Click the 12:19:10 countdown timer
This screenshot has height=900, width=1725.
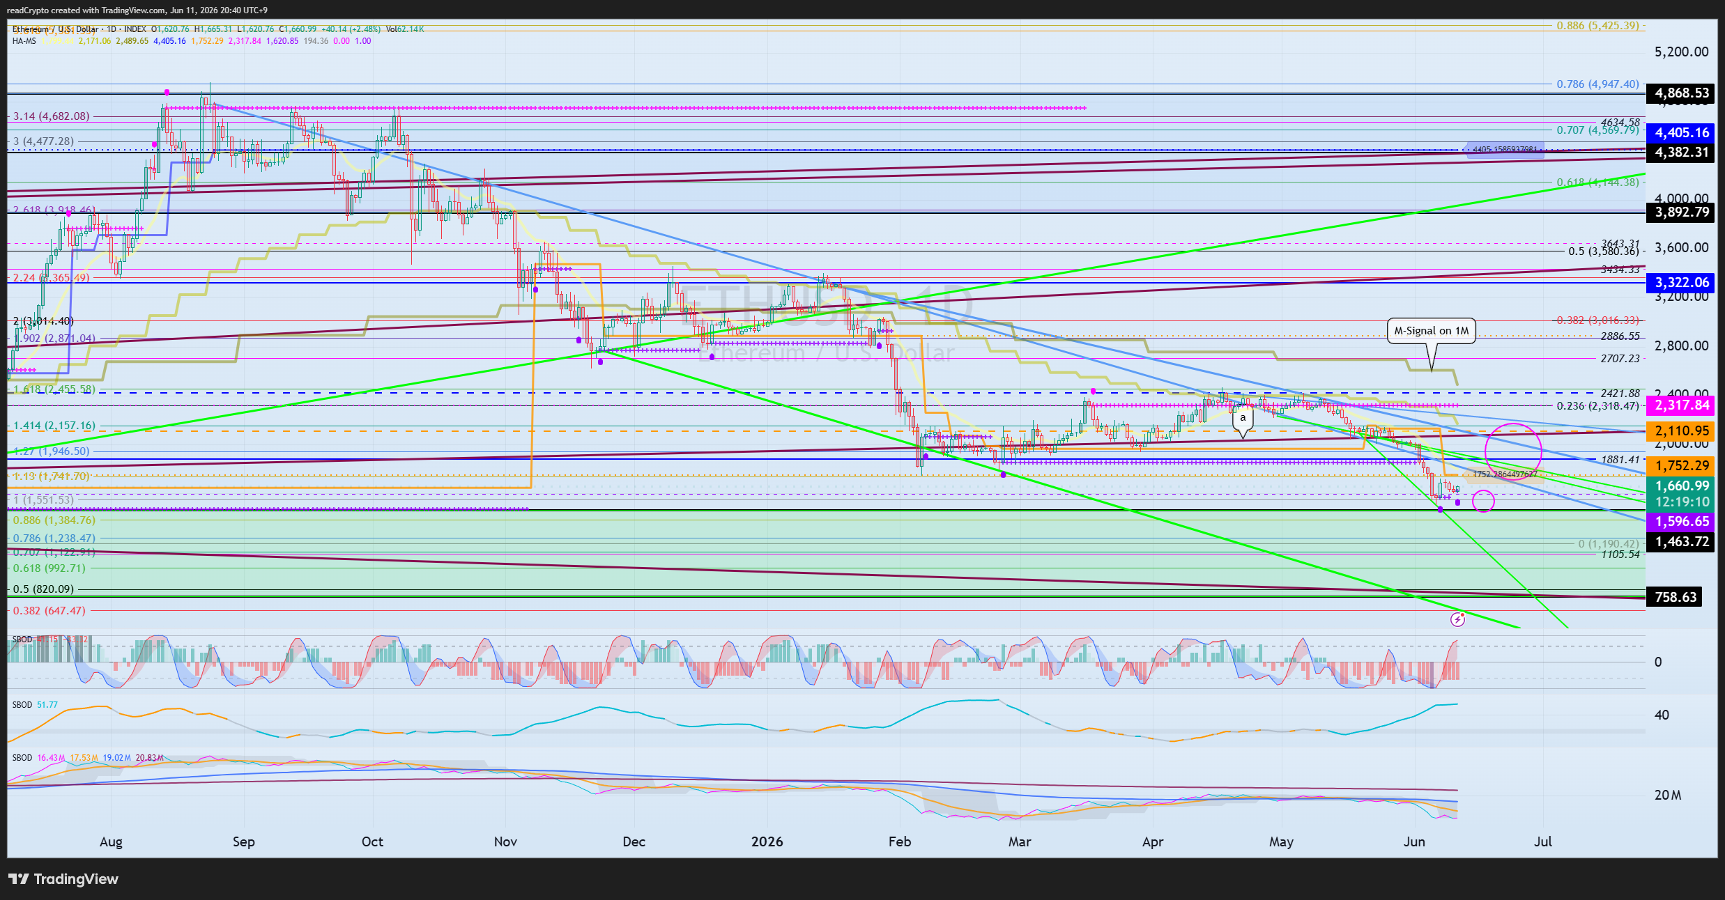1682,502
